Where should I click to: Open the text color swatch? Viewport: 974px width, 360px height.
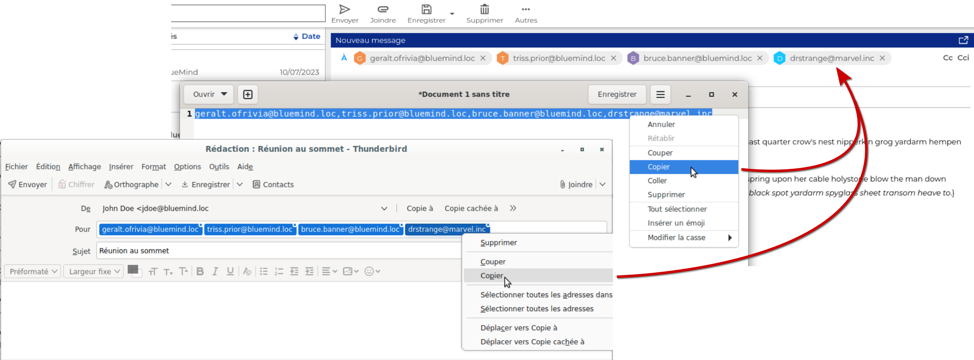133,270
